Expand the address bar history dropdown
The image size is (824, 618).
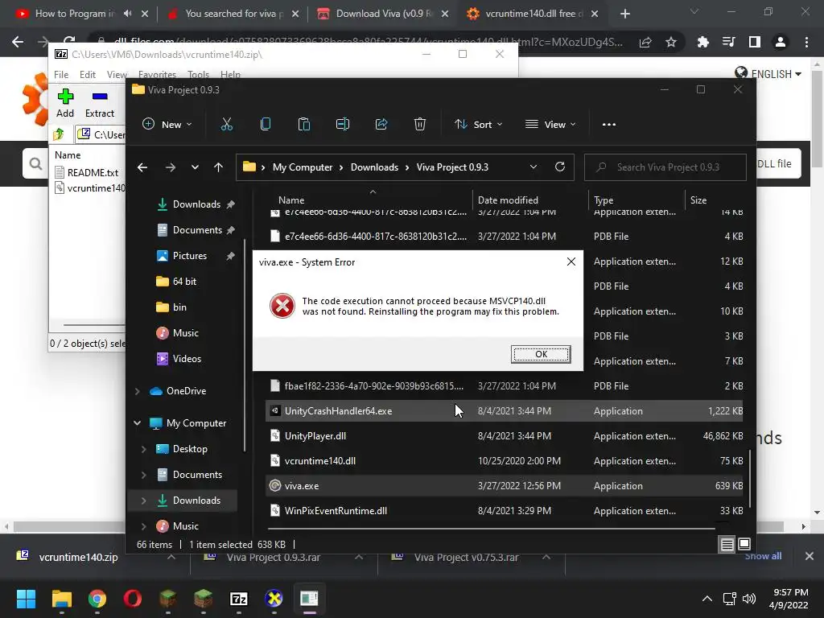(x=534, y=167)
